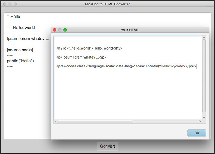This screenshot has height=154, width=215.
Task: Click the Convert button in the main window
Action: (x=107, y=146)
